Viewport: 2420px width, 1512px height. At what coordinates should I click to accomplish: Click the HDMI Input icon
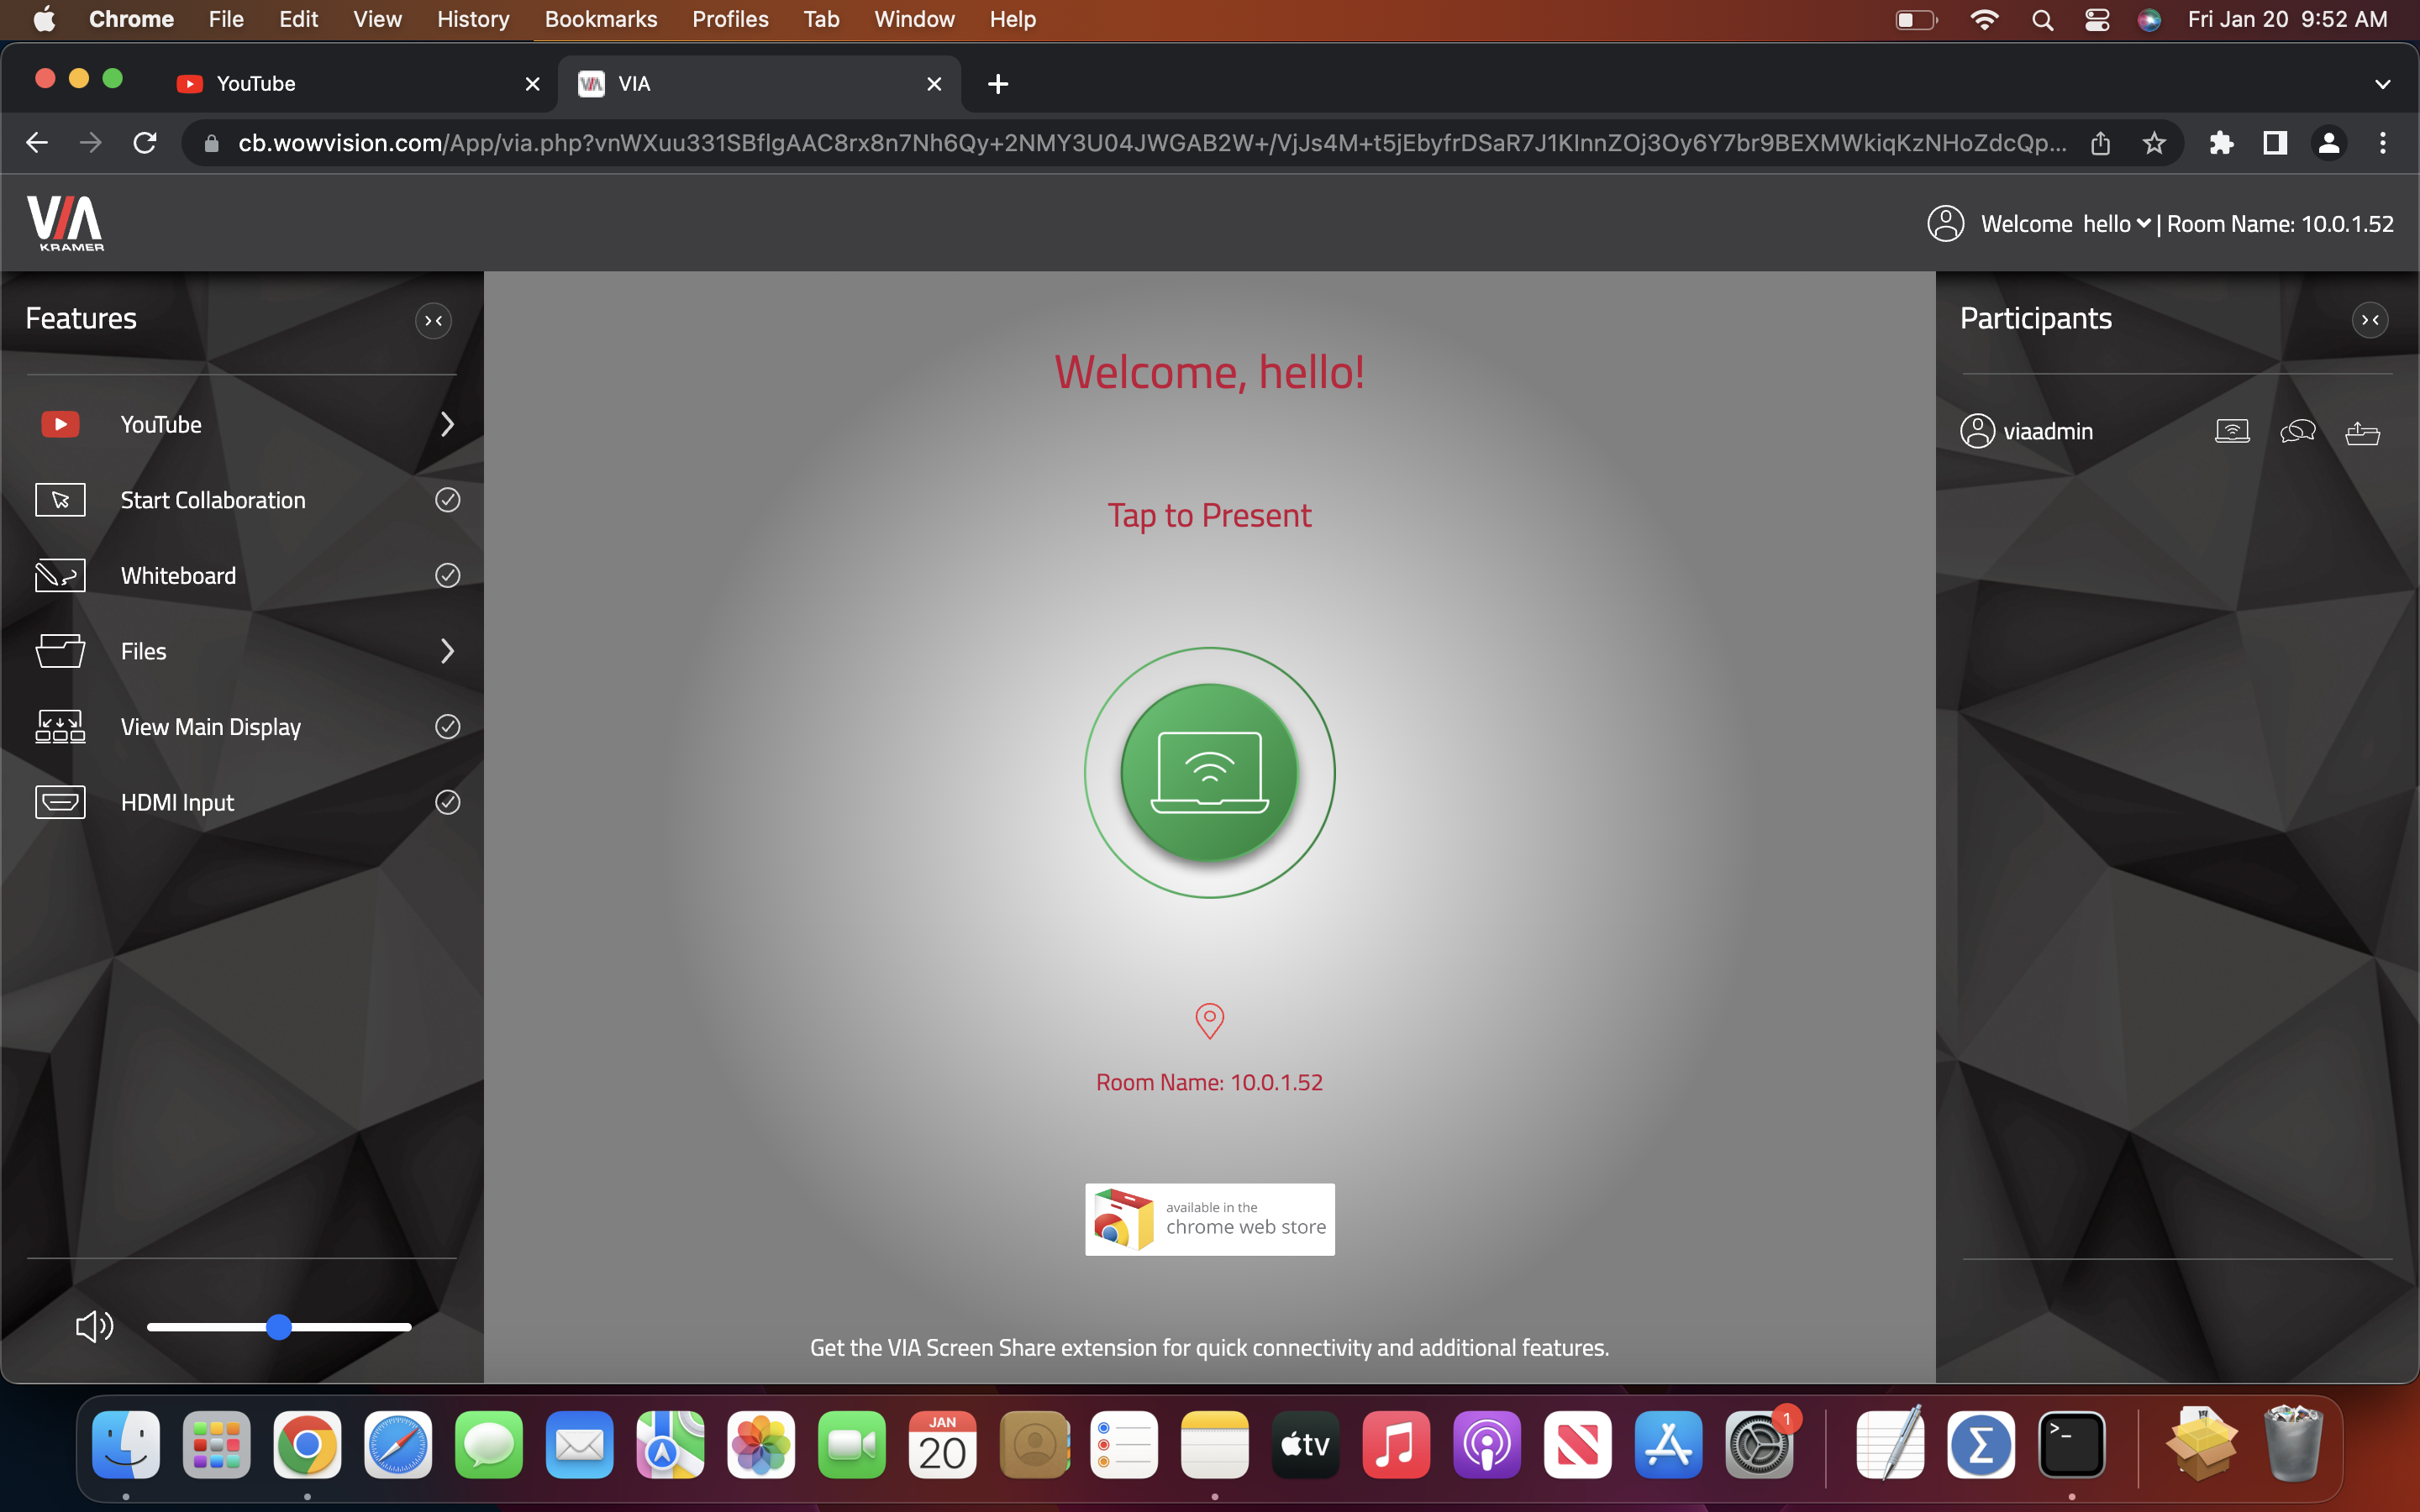pyautogui.click(x=60, y=802)
